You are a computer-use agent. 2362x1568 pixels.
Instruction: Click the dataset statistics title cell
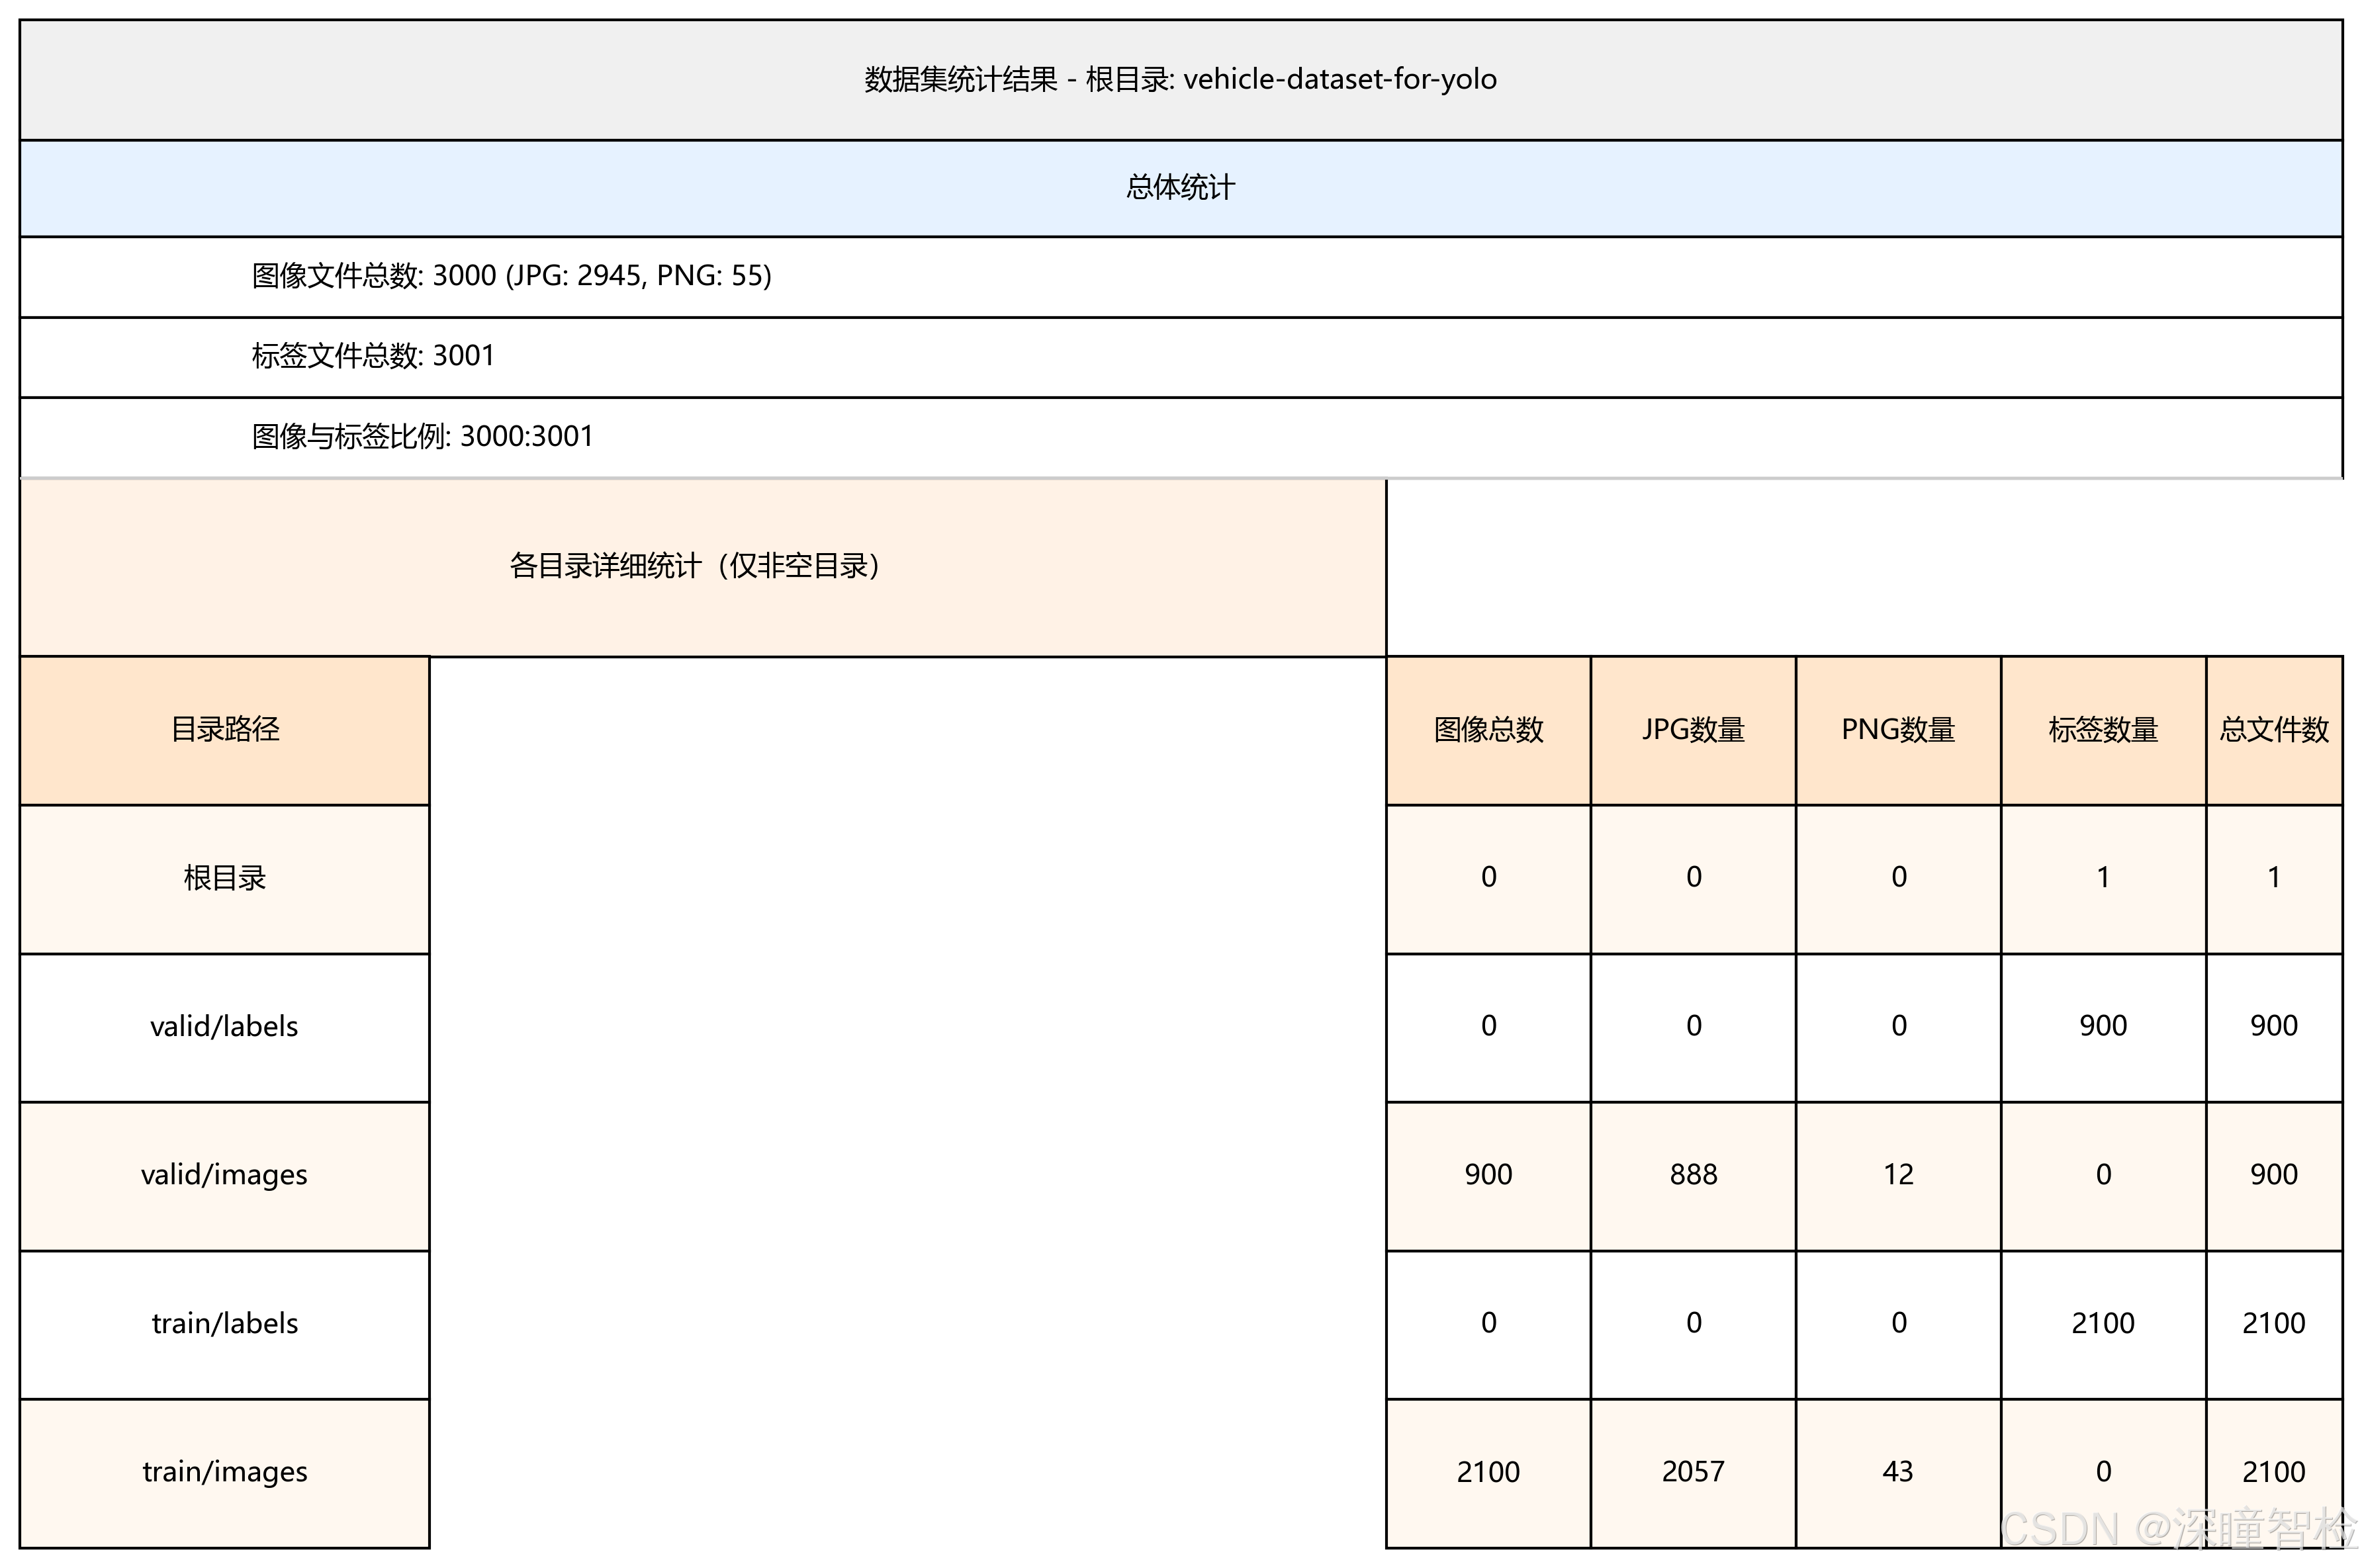point(1180,79)
